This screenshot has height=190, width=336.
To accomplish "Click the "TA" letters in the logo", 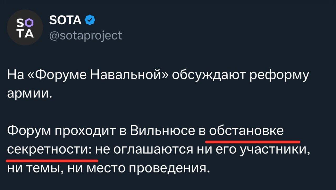I will (x=25, y=33).
